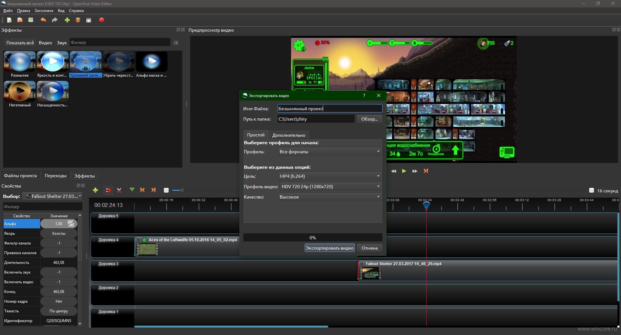621x335 pixels.
Task: Open the Профиль видео dropdown HDV 720 24p
Action: (331, 187)
